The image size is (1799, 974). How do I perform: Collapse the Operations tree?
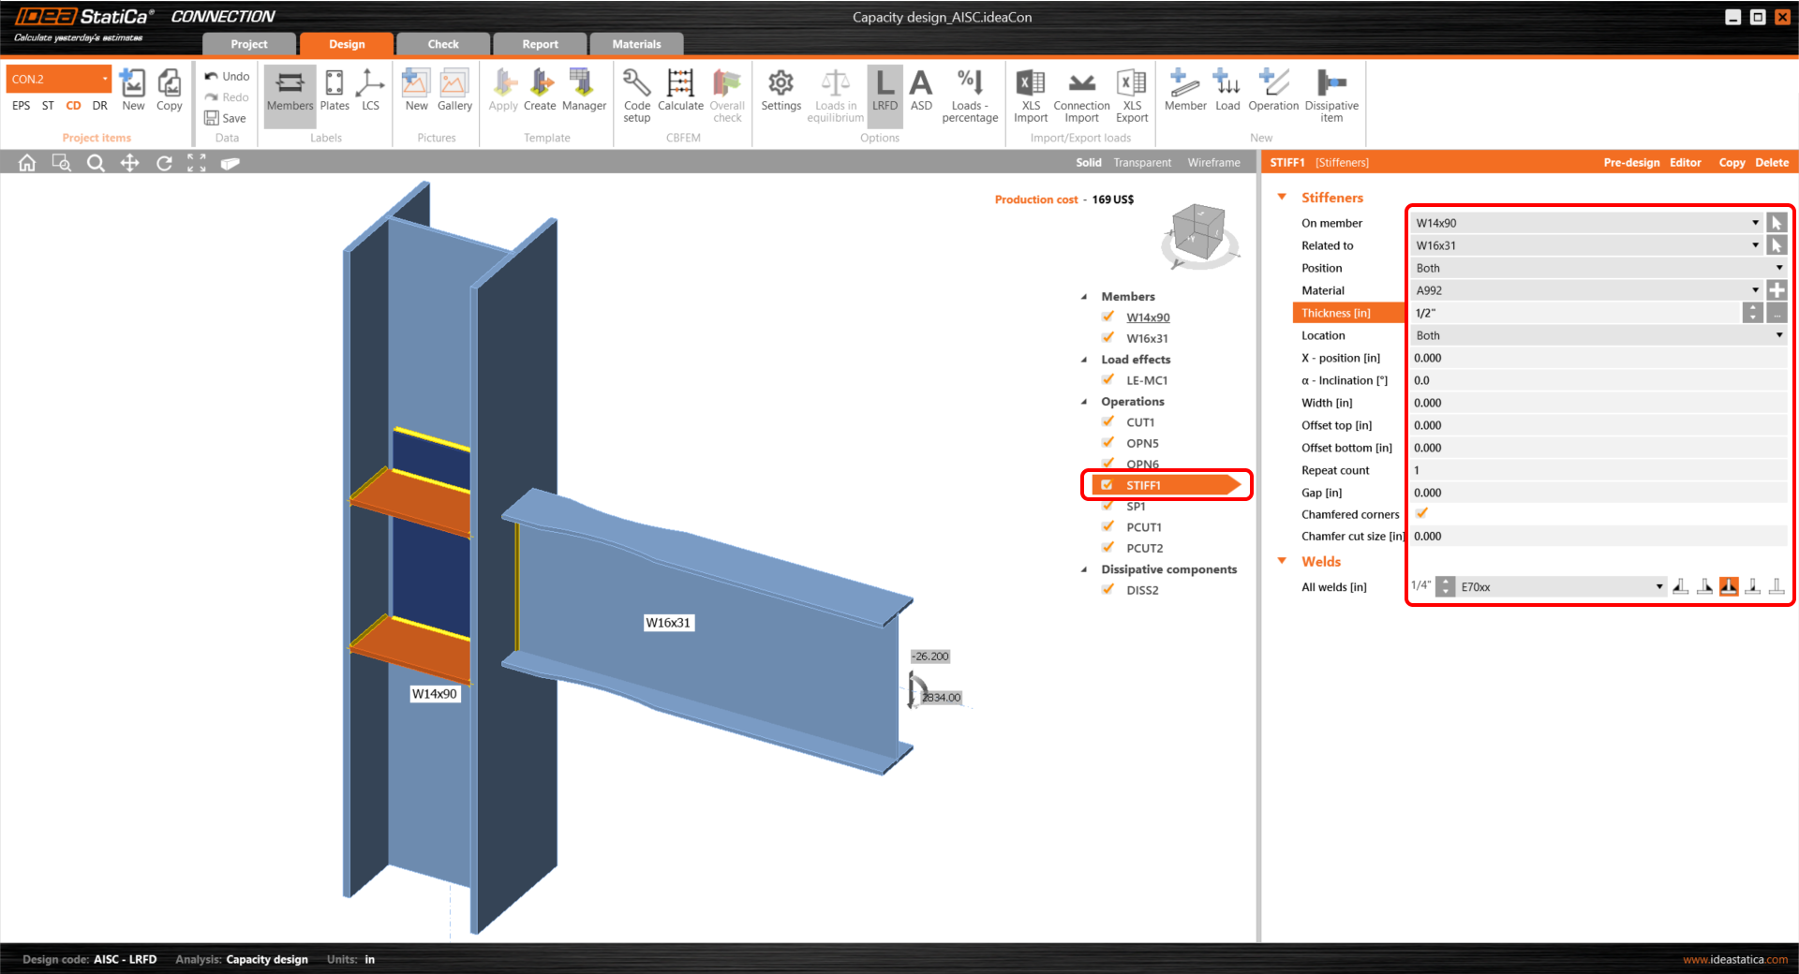click(x=1082, y=401)
